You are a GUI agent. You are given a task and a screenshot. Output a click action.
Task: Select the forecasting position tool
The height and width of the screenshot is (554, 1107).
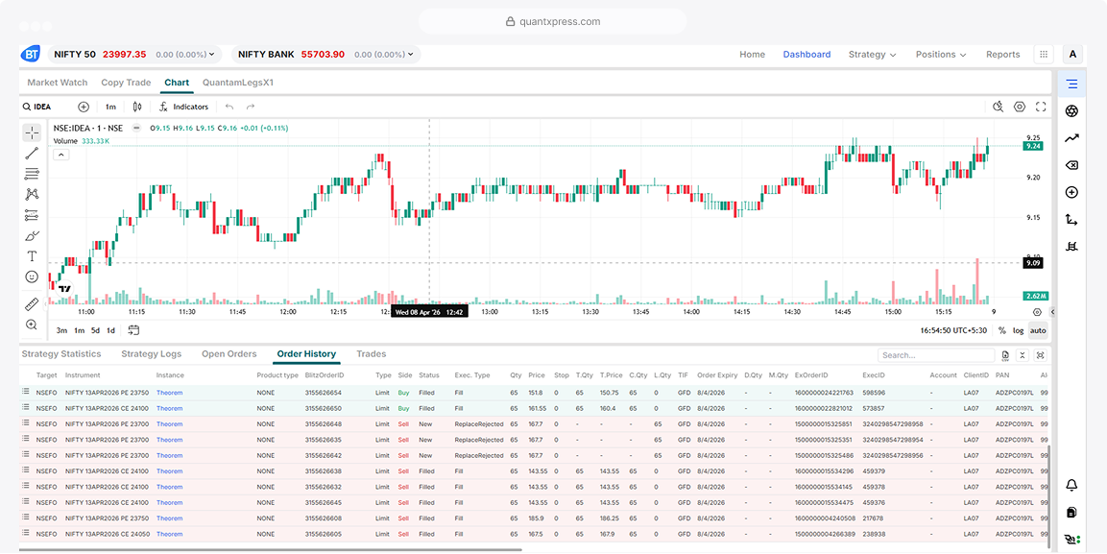coord(32,214)
